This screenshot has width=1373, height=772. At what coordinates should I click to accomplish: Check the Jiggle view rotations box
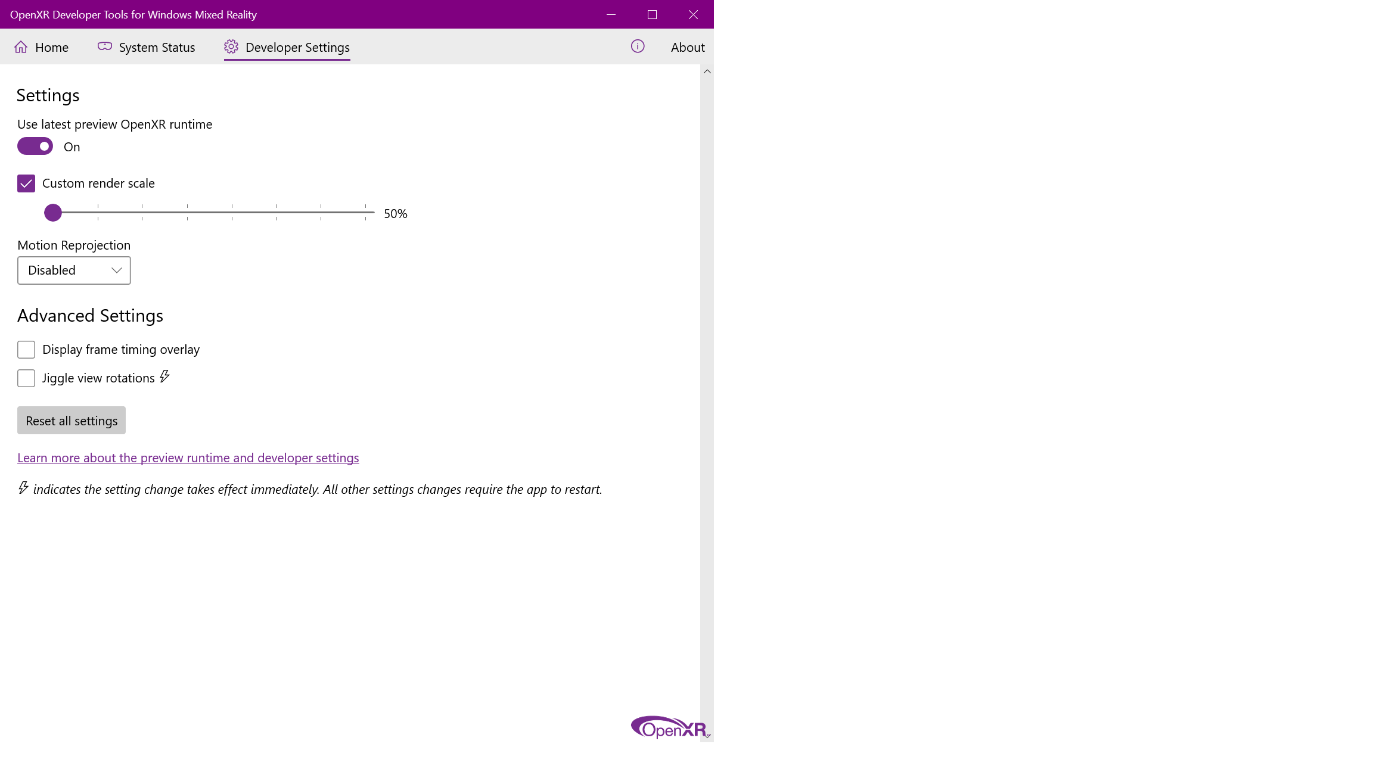click(26, 378)
